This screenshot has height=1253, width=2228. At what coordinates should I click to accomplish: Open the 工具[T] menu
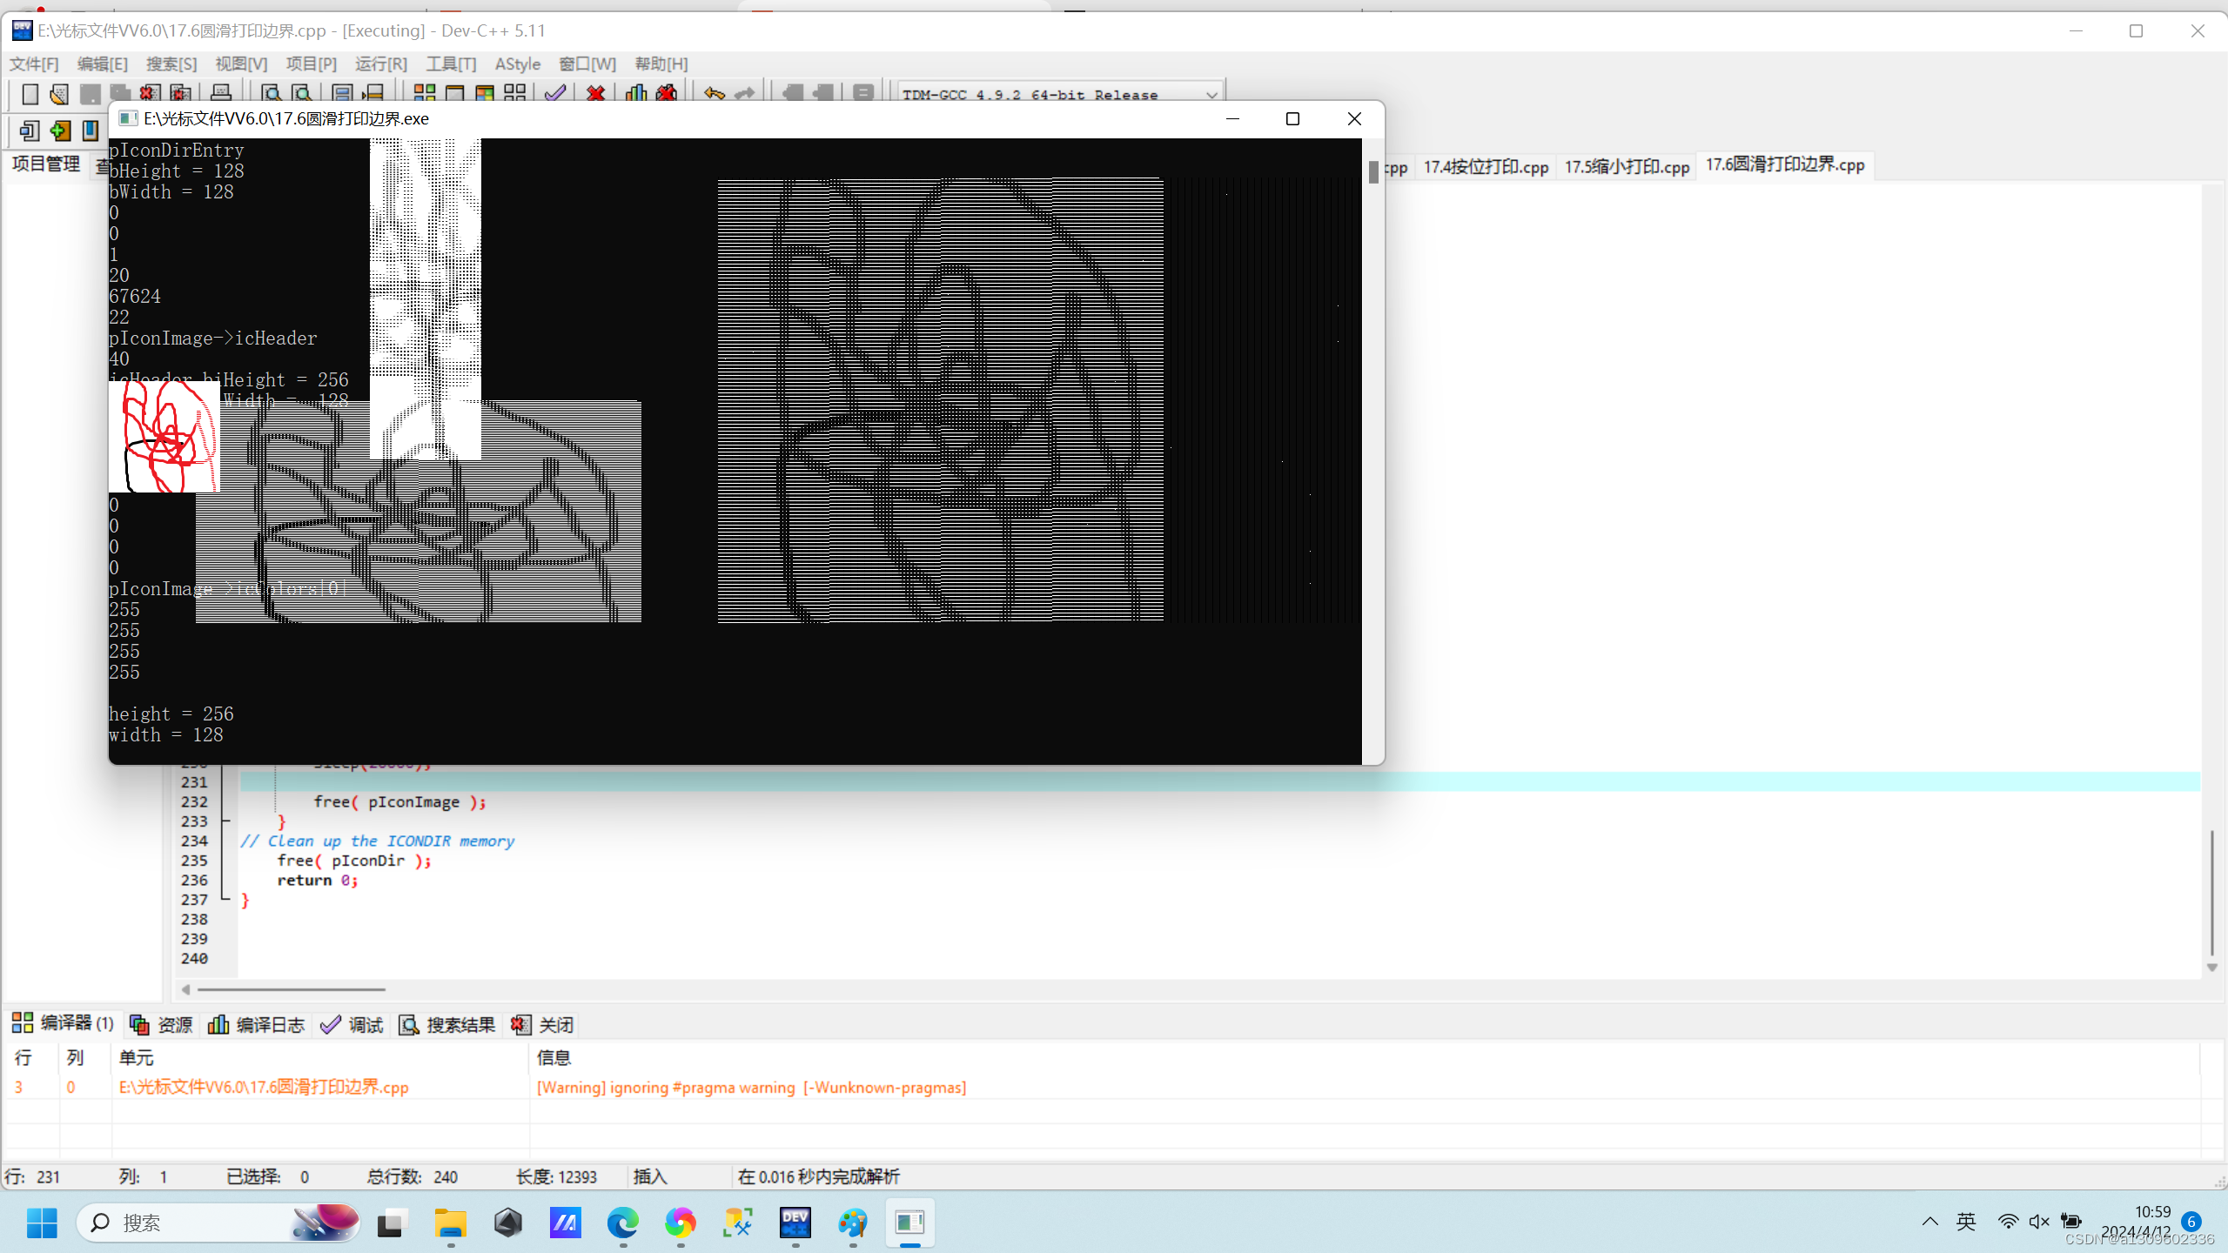(x=451, y=64)
